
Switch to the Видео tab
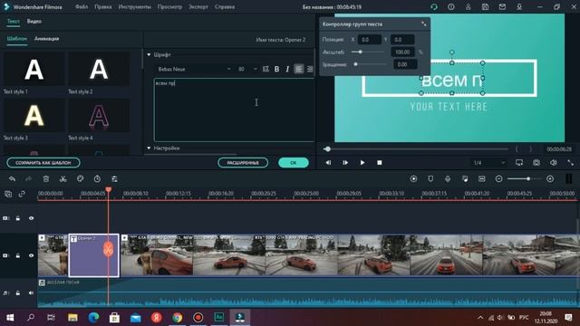34,22
